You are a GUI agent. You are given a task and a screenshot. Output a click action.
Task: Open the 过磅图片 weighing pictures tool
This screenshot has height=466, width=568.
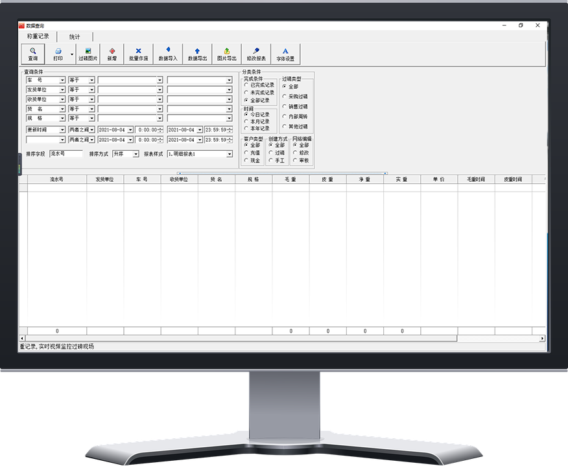(88, 54)
